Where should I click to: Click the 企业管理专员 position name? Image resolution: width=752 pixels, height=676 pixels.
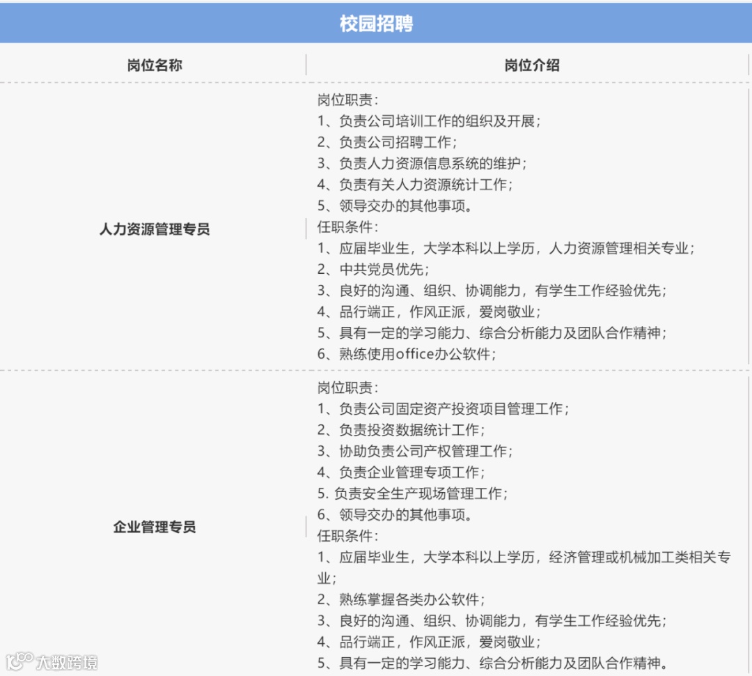click(x=155, y=527)
